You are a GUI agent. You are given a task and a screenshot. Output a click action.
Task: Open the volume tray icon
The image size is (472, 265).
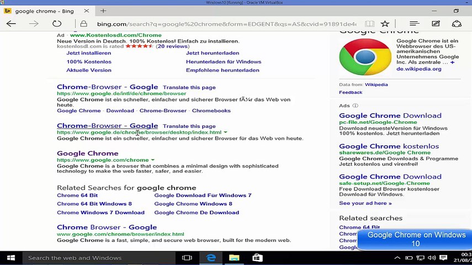click(x=432, y=258)
